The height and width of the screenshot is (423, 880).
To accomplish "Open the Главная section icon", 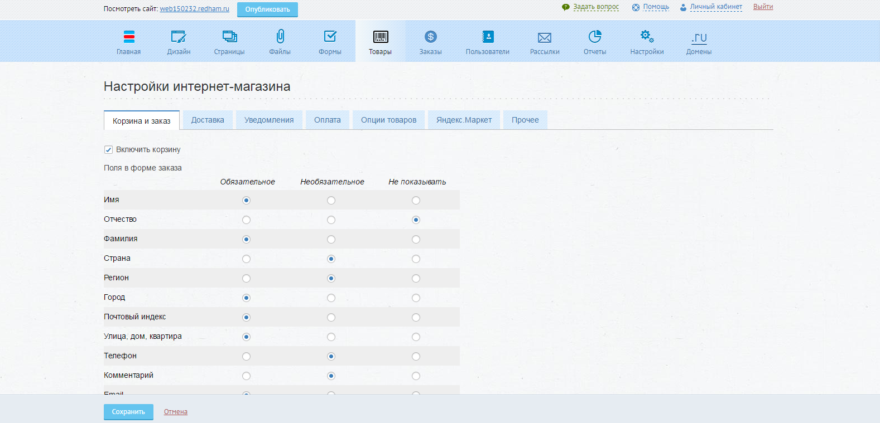I will pos(129,37).
